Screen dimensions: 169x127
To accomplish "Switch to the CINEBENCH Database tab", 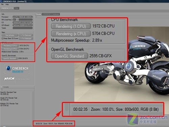I will click(x=51, y=14).
